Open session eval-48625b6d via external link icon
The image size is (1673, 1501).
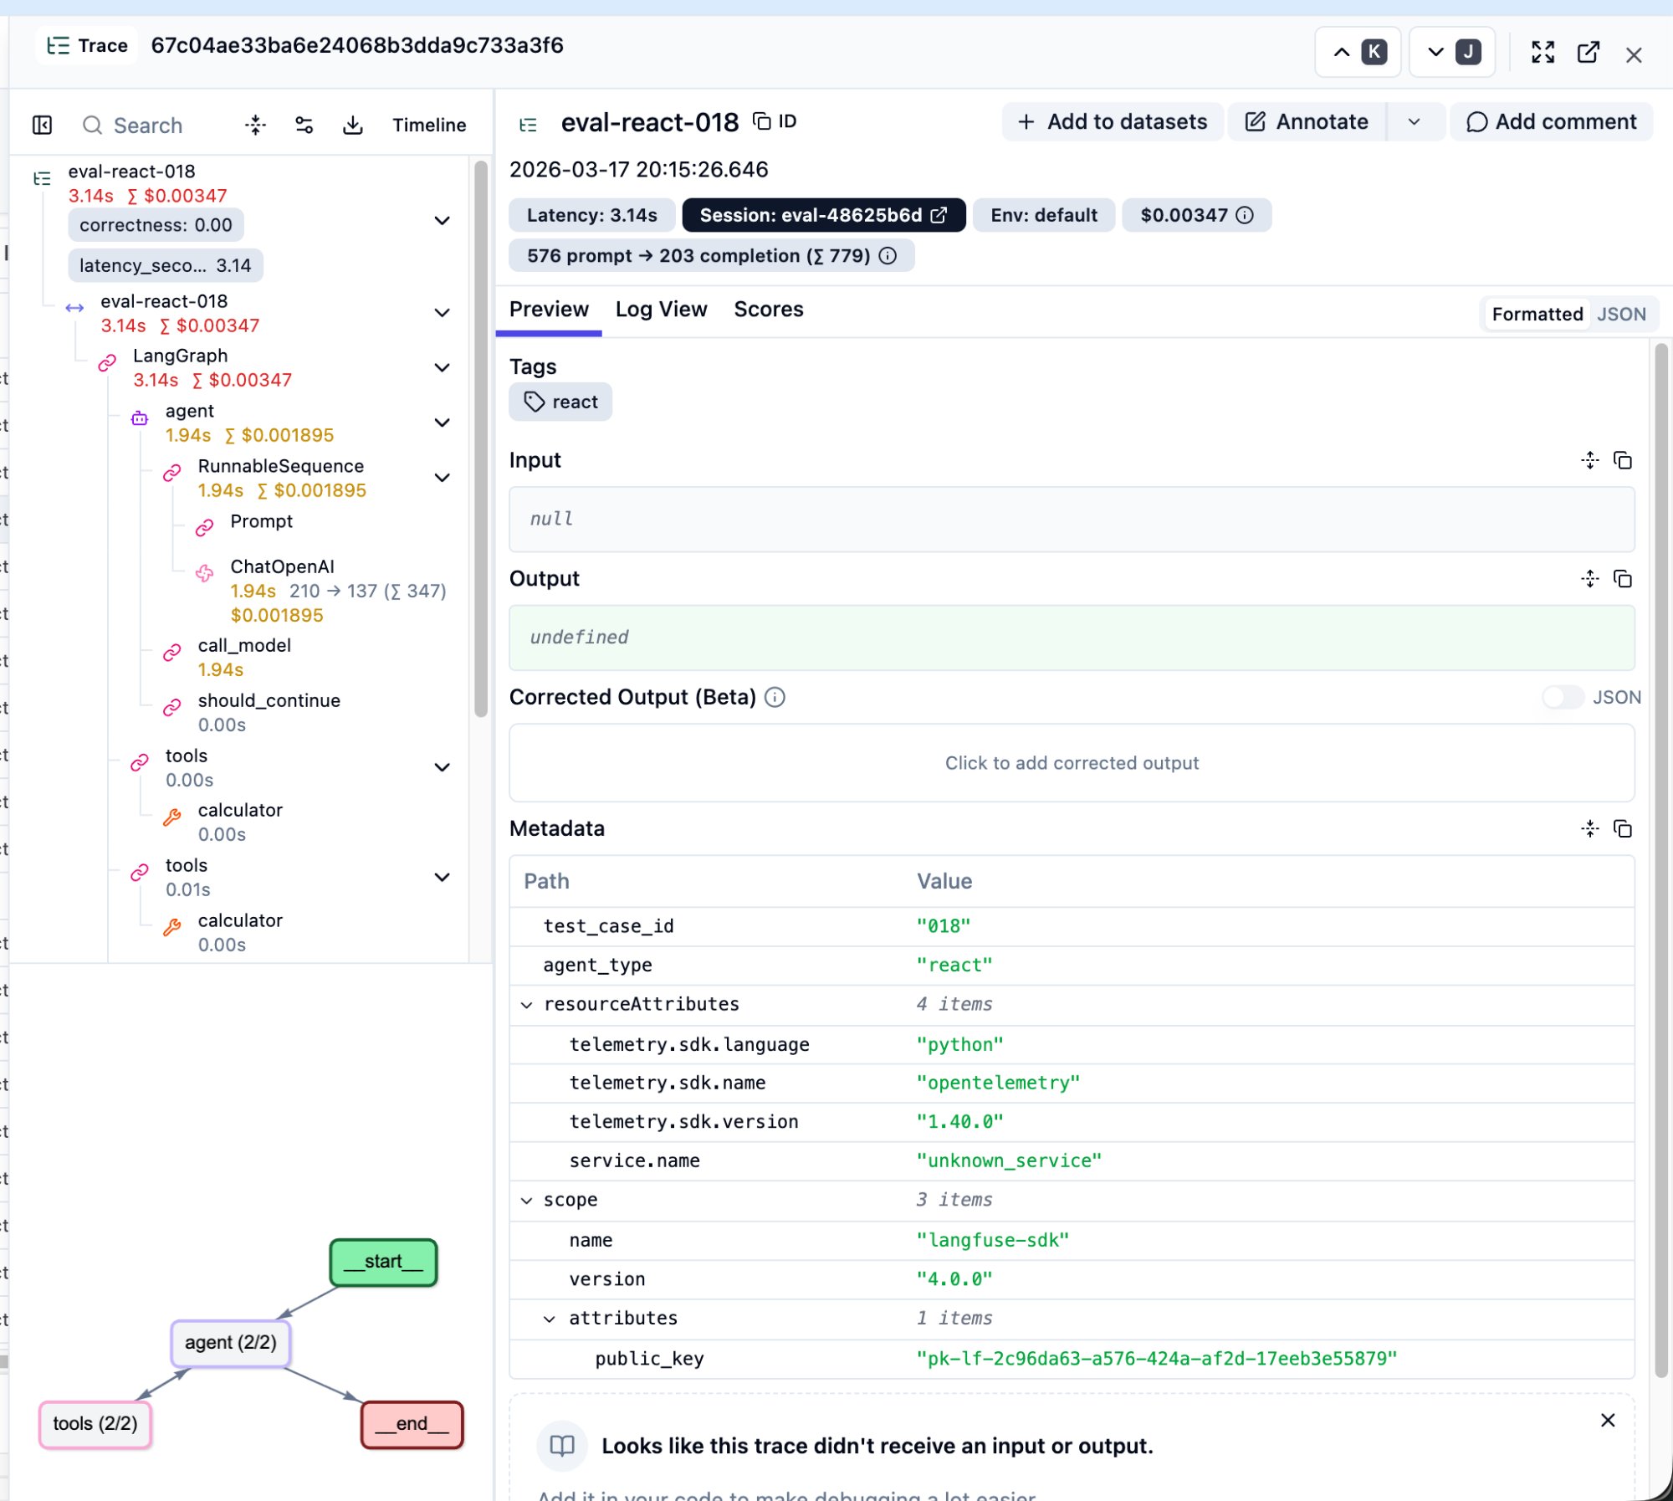pyautogui.click(x=939, y=214)
